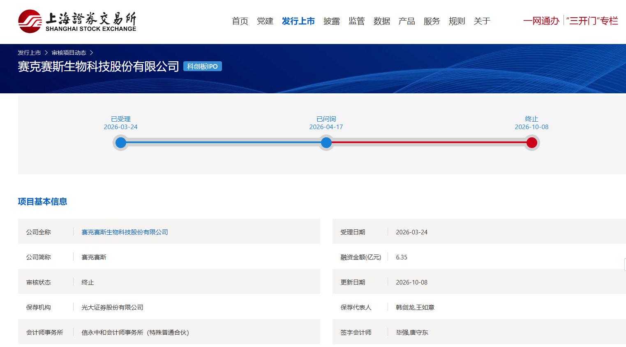The width and height of the screenshot is (626, 347).
Task: Open the 服务 navigation item
Action: (x=432, y=21)
